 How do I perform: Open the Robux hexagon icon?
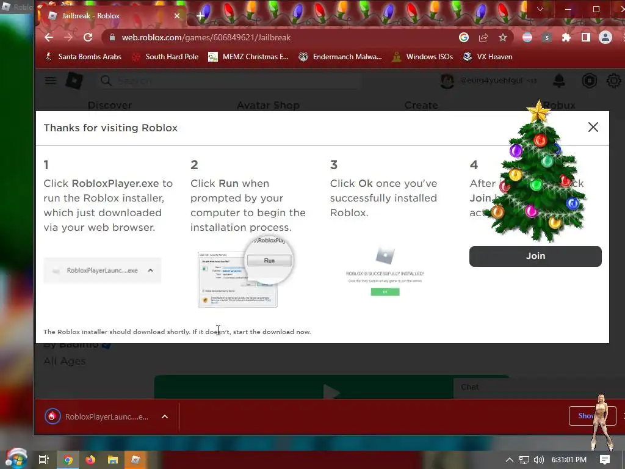coord(589,81)
